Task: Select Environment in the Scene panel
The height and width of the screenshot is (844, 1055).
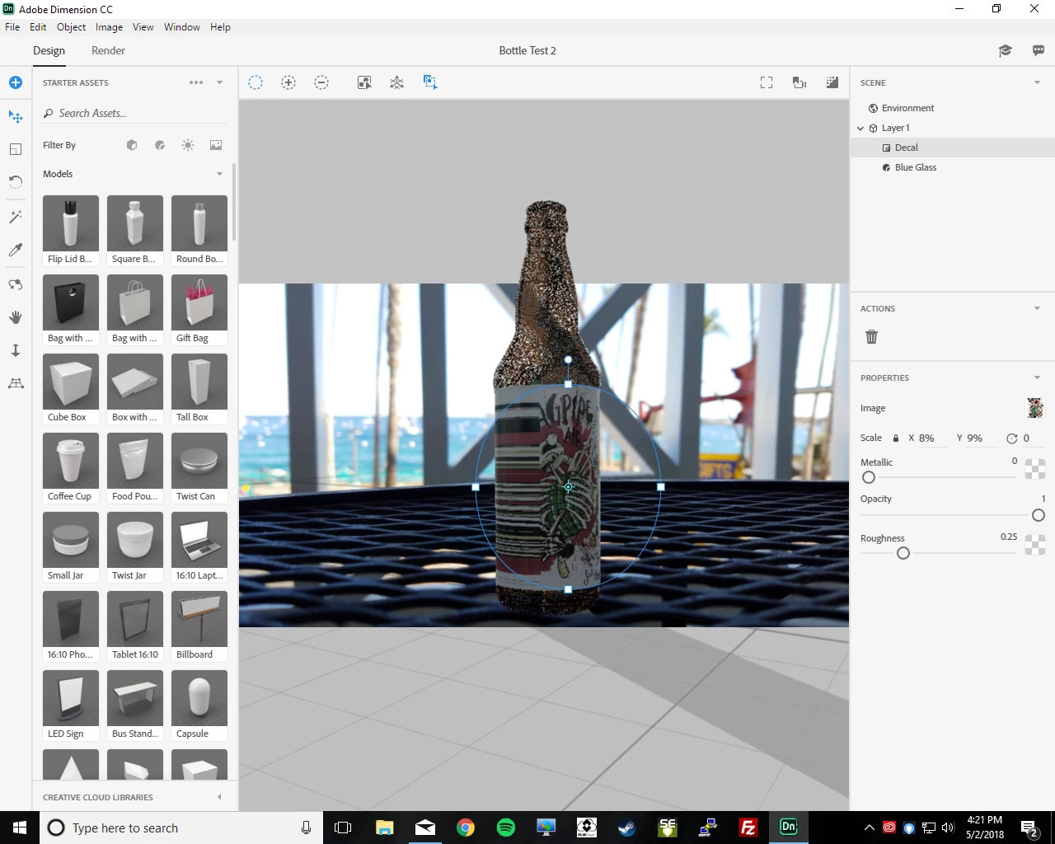Action: coord(907,108)
